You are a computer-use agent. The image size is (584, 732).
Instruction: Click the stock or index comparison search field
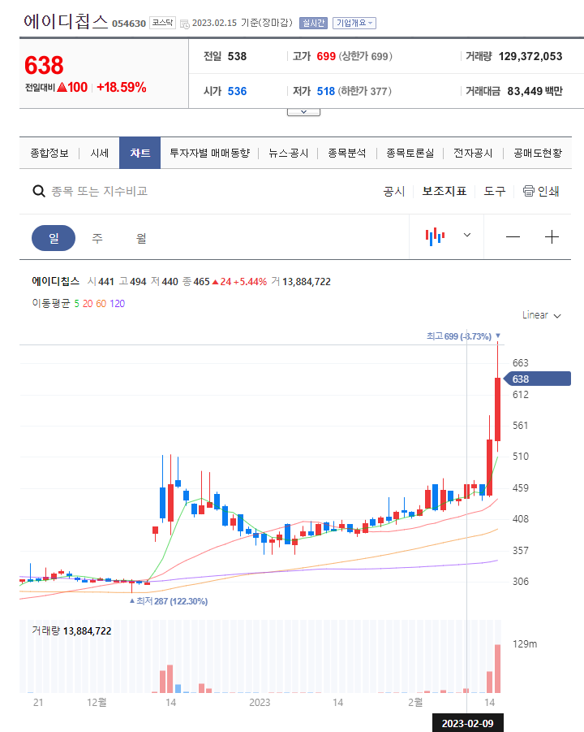point(162,192)
